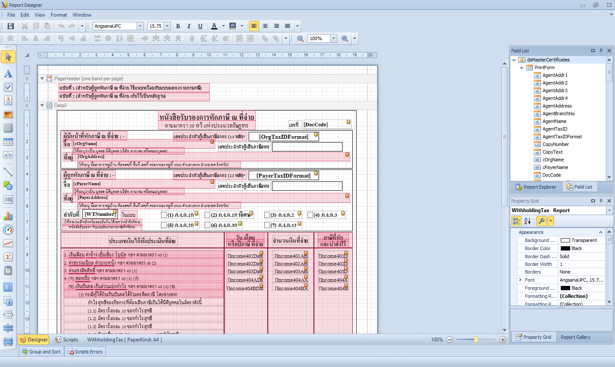
Task: Select the Bar Code tool in toolbox
Action: pyautogui.click(x=8, y=199)
